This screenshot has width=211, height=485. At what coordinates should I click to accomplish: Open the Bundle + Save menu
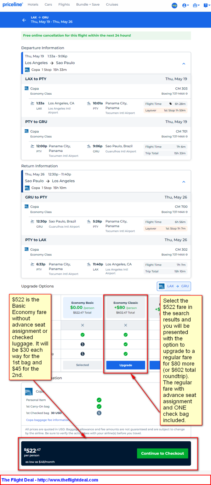click(88, 5)
